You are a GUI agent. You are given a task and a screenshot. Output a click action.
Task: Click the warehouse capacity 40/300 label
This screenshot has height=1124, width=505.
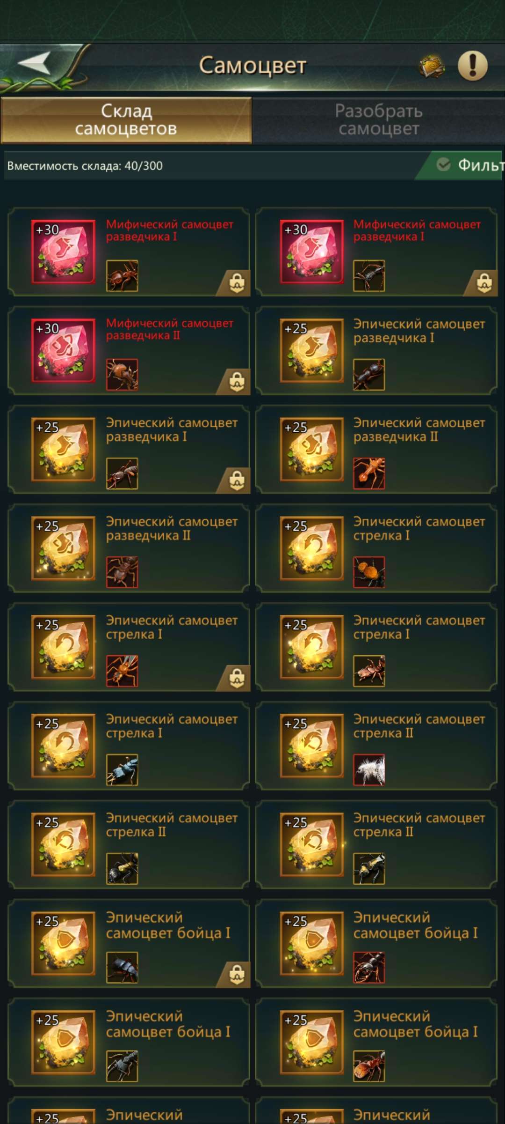pos(85,166)
